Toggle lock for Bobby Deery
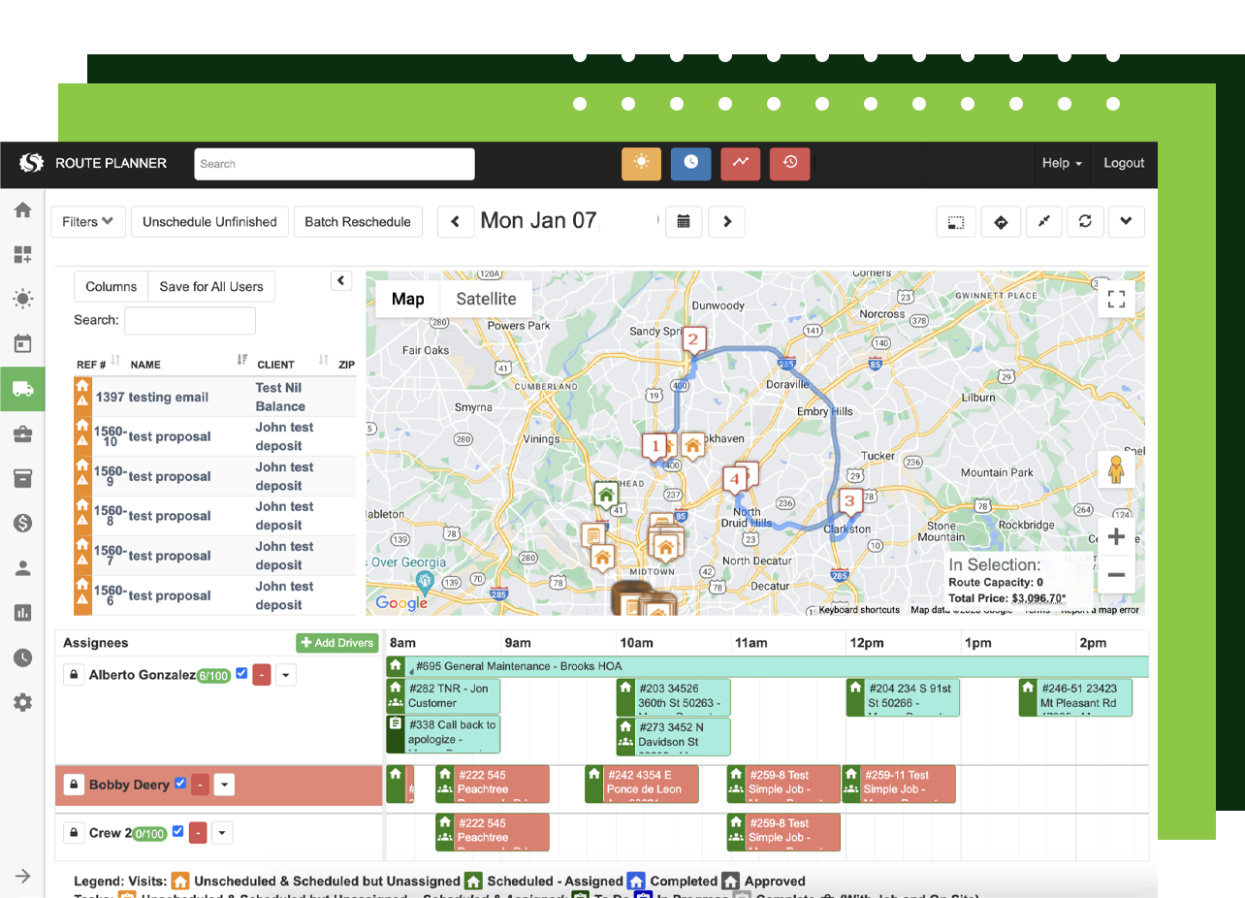The width and height of the screenshot is (1245, 898). [x=74, y=785]
